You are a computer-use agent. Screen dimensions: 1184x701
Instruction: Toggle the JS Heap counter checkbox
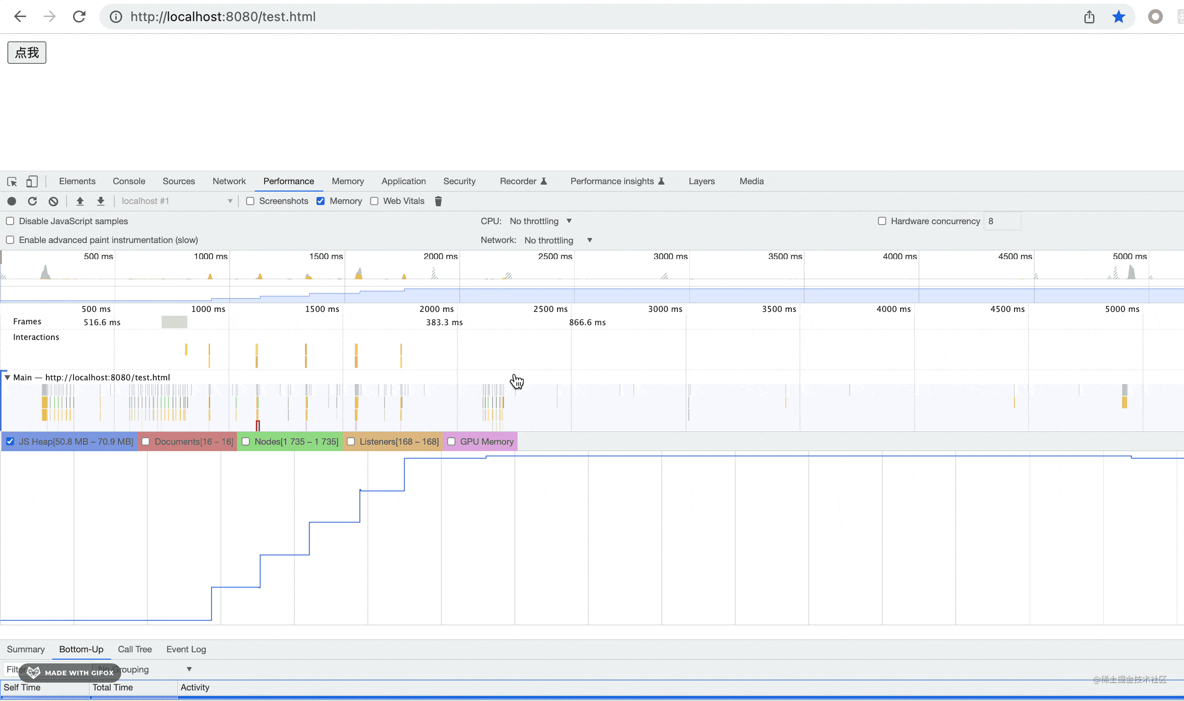point(11,441)
